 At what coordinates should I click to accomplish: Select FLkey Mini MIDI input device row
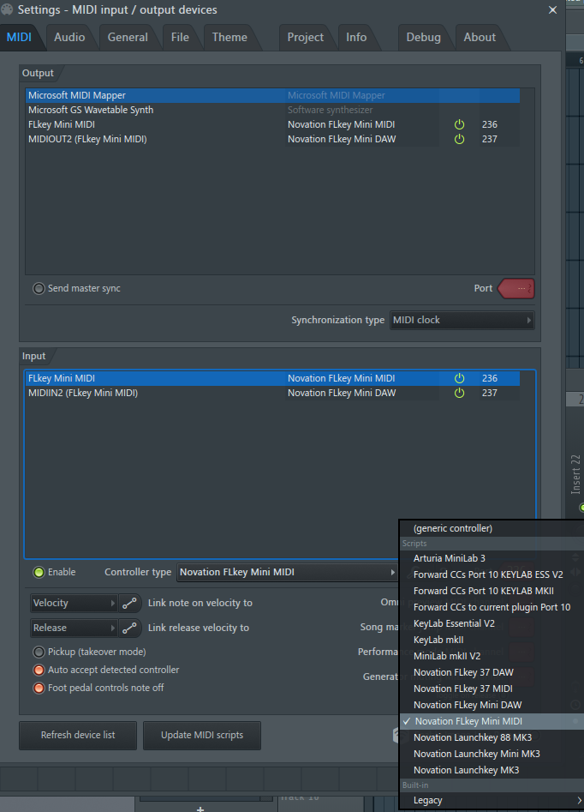click(272, 378)
